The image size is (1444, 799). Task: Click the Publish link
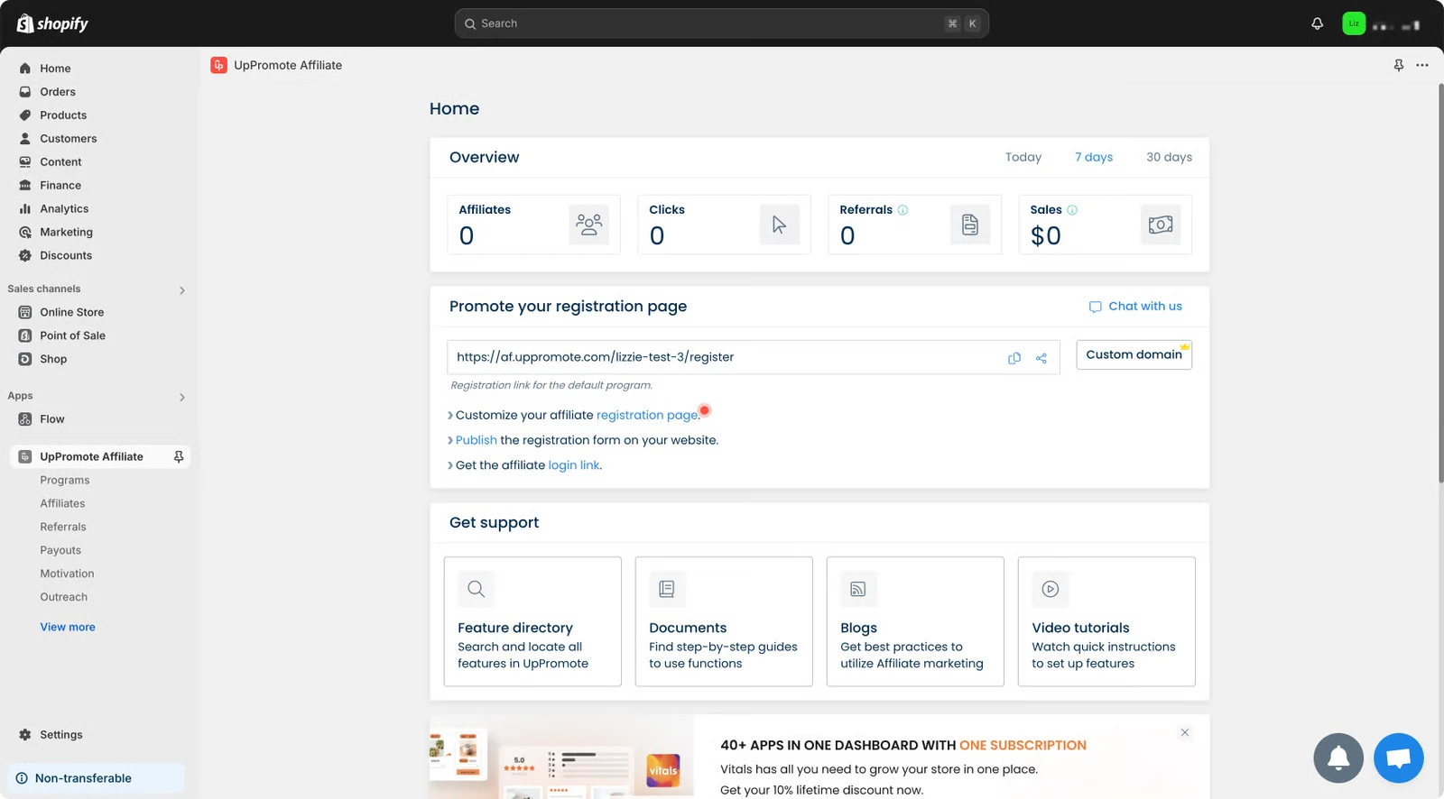477,440
